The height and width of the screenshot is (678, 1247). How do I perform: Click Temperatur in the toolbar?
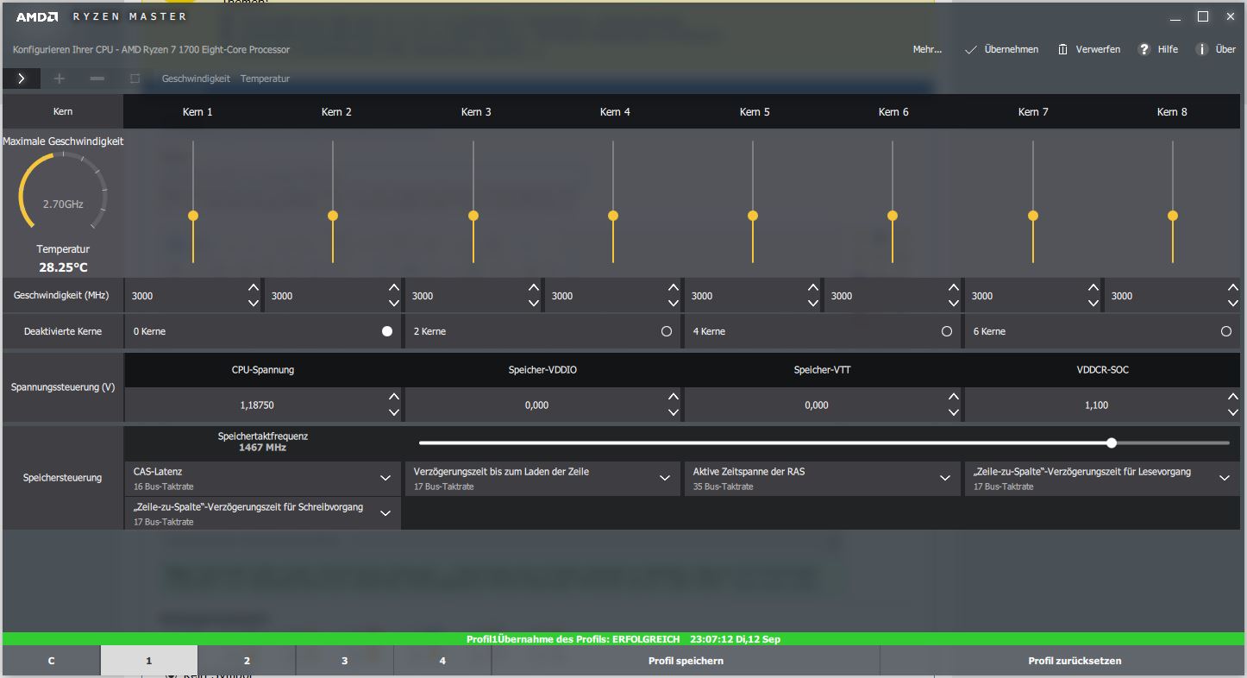tap(265, 78)
